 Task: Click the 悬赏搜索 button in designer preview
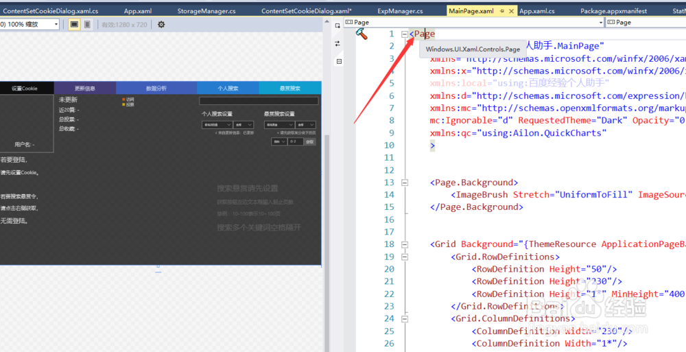[290, 88]
